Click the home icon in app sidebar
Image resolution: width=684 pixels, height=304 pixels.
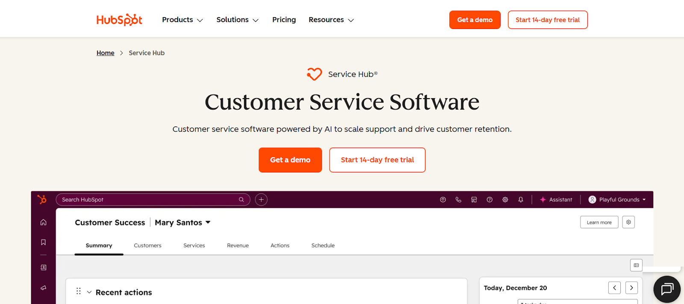coord(43,222)
